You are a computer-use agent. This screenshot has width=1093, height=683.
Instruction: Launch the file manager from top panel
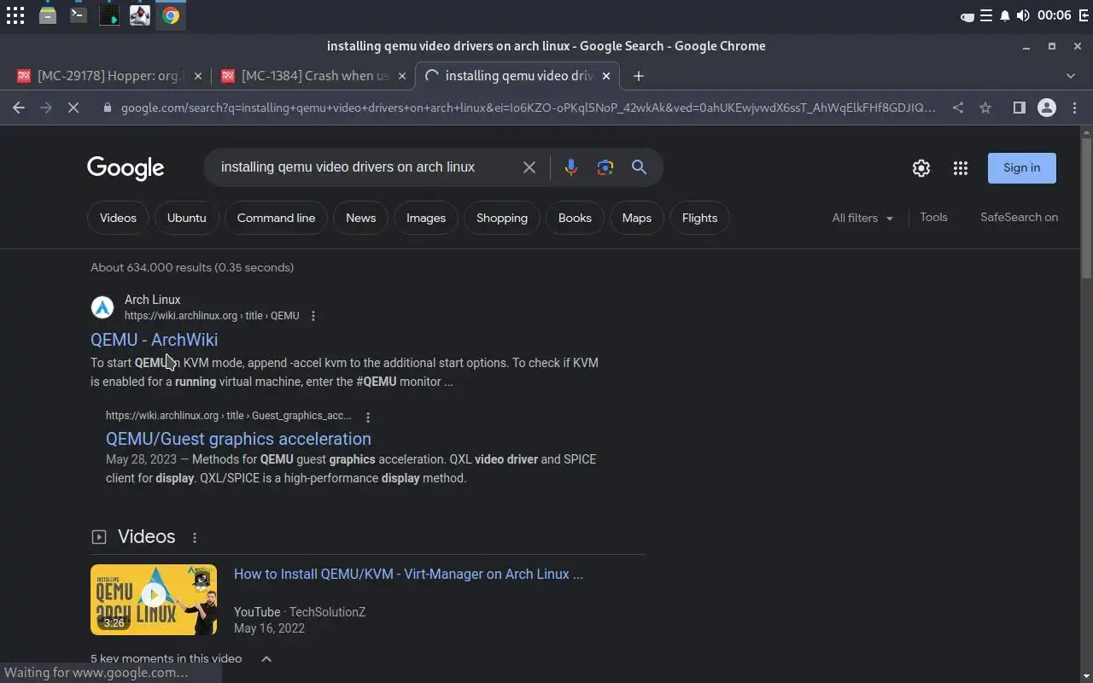pyautogui.click(x=48, y=15)
